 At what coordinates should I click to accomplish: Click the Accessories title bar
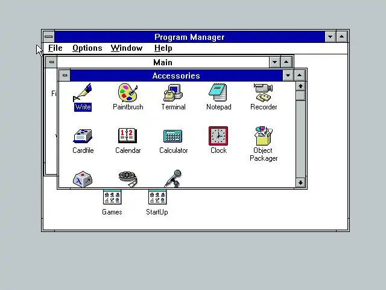tap(176, 76)
